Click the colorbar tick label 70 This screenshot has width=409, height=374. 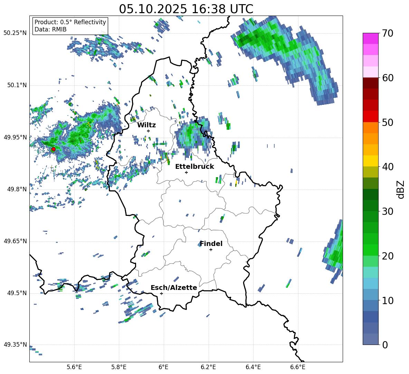(x=388, y=33)
